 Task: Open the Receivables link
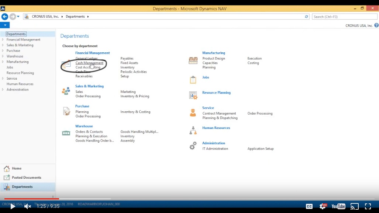coord(84,76)
